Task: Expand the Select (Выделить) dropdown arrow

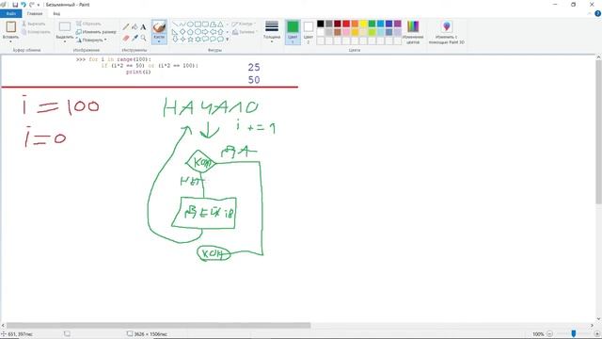Action: (x=65, y=41)
